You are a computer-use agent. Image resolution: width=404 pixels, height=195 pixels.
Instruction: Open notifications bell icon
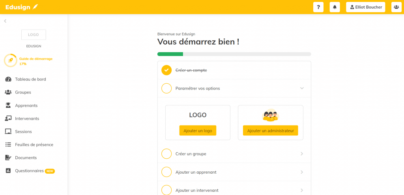pyautogui.click(x=335, y=7)
